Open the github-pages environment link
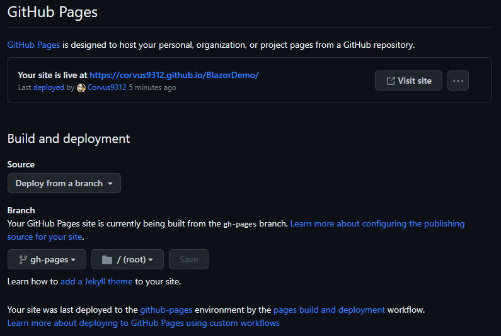Image resolution: width=501 pixels, height=336 pixels. (x=166, y=310)
